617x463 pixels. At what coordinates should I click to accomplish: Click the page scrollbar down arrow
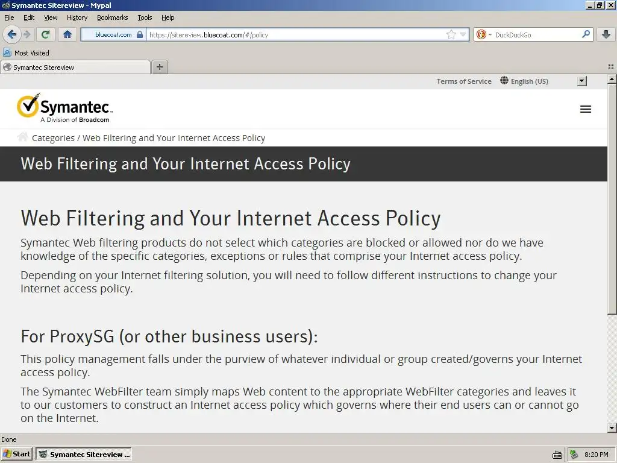[612, 428]
